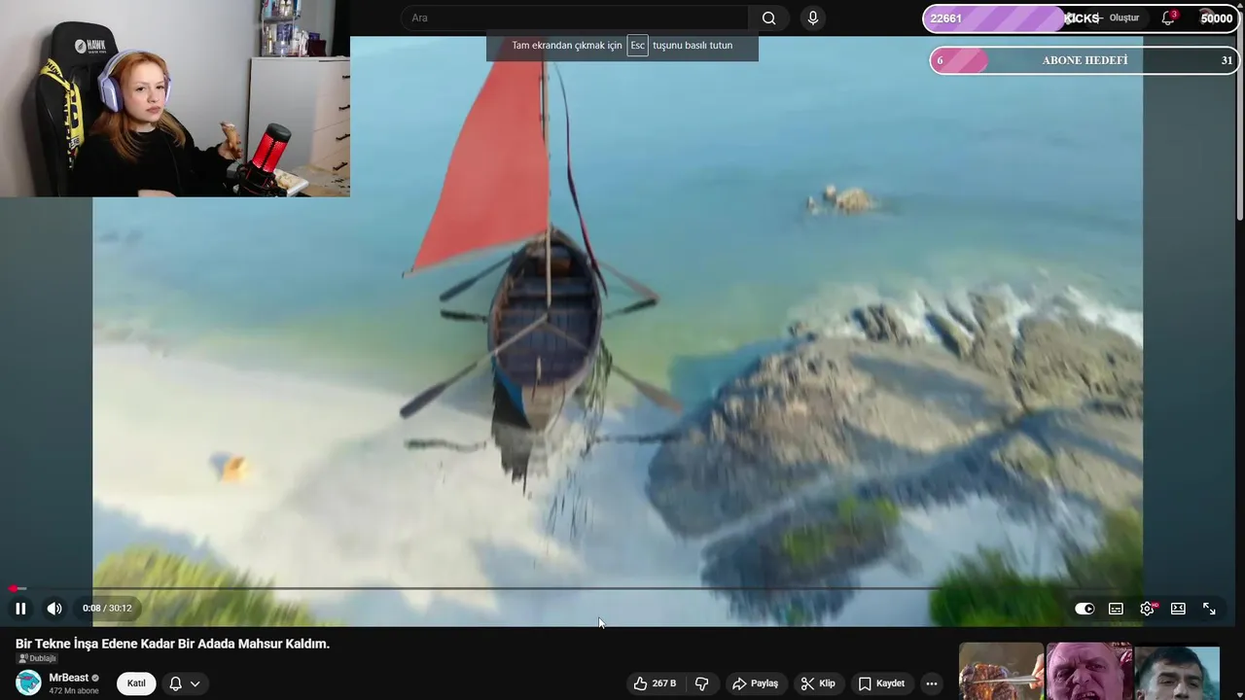The height and width of the screenshot is (700, 1245).
Task: Like the video with thumbs up
Action: tap(655, 683)
